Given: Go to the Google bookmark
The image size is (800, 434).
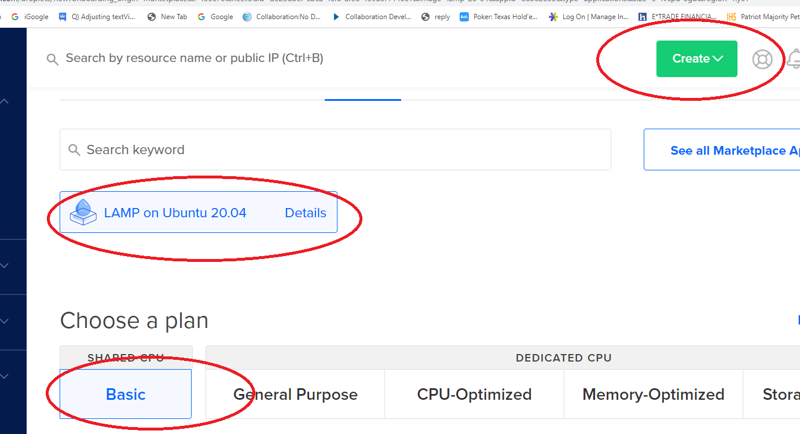Looking at the screenshot, I should coord(215,17).
